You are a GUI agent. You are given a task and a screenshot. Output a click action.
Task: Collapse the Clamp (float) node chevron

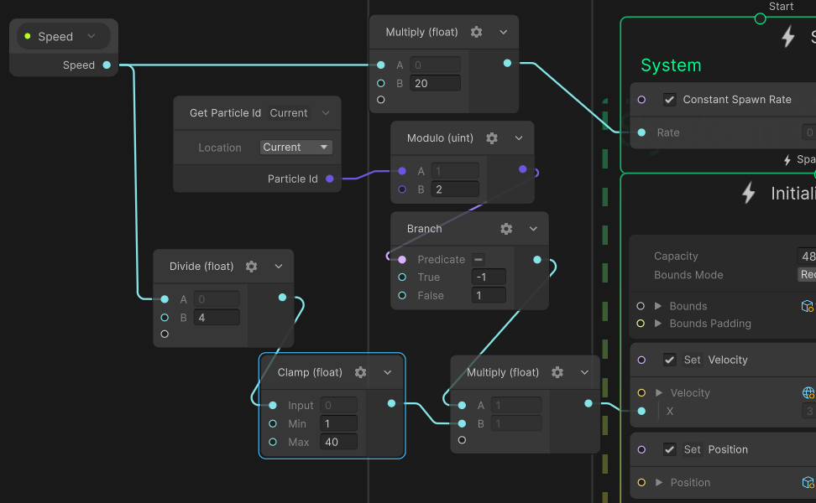coord(388,372)
